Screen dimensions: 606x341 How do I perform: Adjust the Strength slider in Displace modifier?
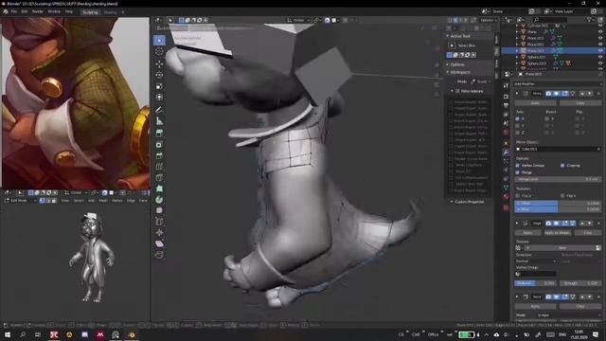580,283
